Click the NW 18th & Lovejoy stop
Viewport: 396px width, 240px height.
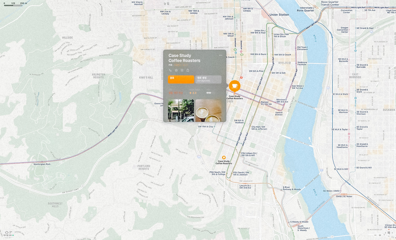194,12
